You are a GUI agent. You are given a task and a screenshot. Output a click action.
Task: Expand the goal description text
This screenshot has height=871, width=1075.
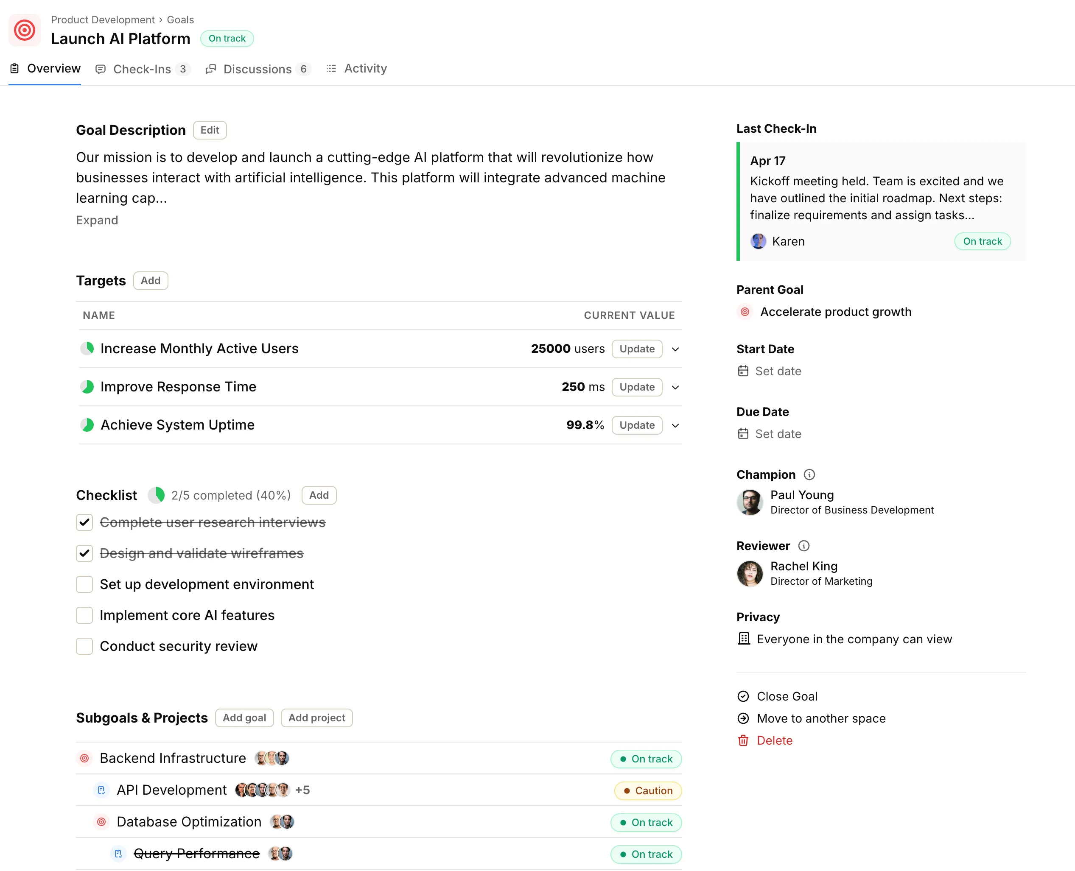click(x=97, y=220)
